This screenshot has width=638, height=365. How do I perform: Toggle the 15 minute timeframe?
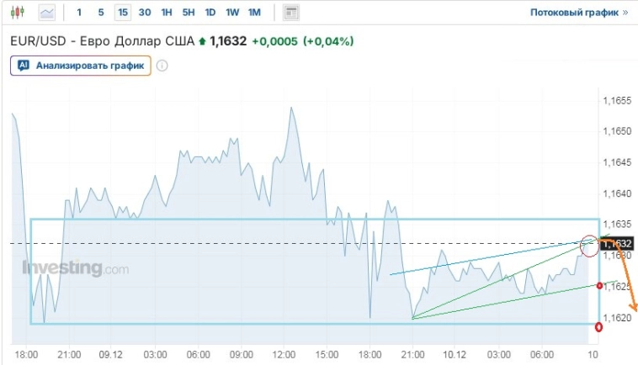tap(123, 13)
